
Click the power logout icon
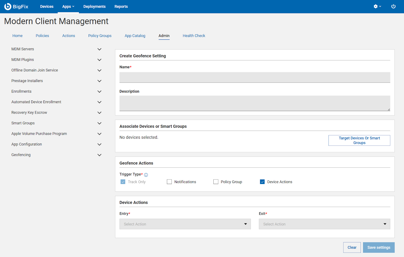coord(393,7)
